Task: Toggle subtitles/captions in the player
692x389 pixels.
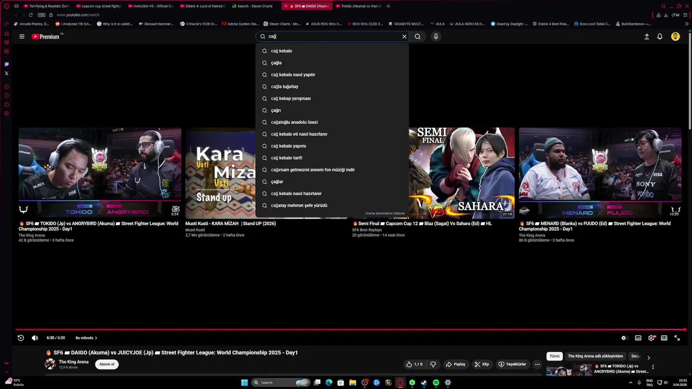Action: point(638,338)
